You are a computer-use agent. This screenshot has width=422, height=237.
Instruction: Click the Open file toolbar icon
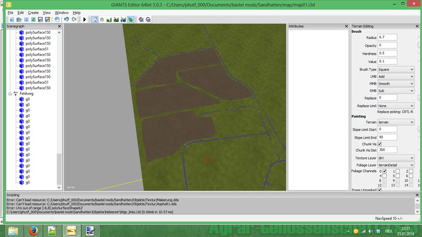click(19, 19)
